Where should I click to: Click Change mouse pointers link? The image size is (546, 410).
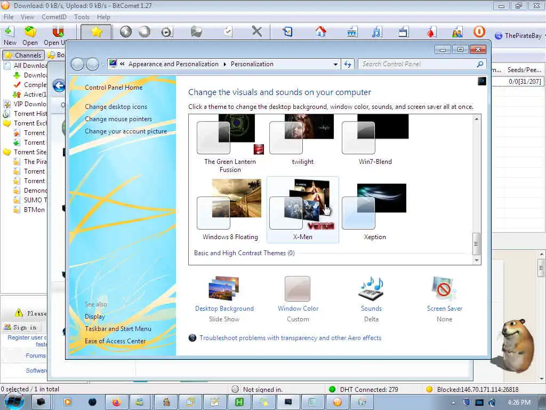(118, 119)
